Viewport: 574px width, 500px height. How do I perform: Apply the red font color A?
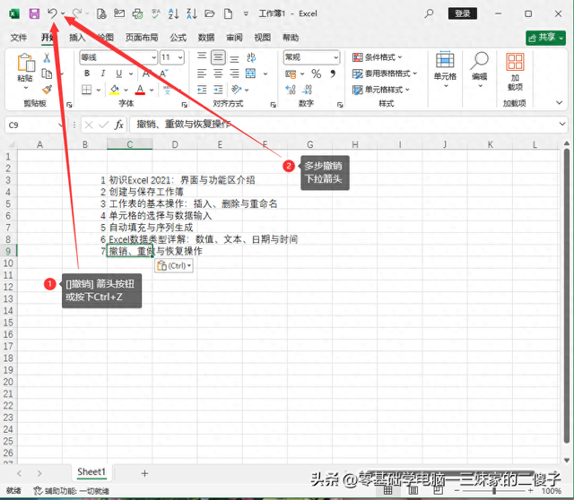pos(140,90)
